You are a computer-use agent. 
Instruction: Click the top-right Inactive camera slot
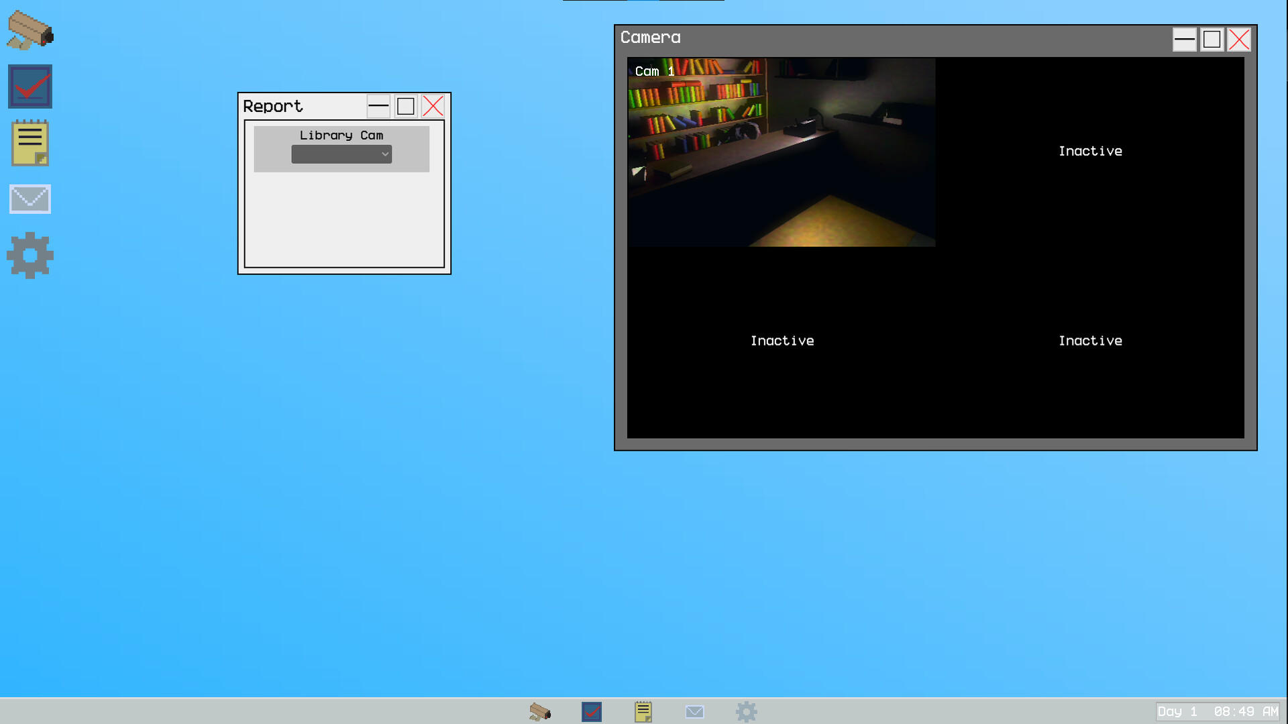[1090, 152]
